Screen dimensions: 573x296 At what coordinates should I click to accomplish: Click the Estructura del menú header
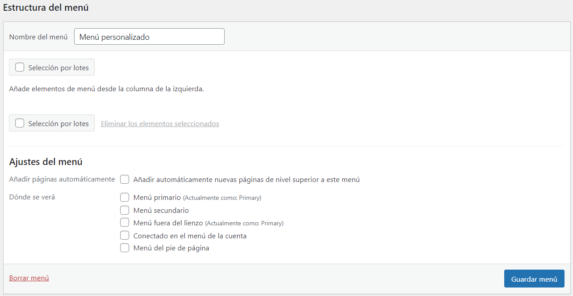click(x=46, y=8)
